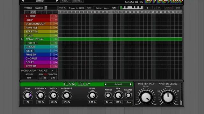The image size is (204, 114).
Task: Clear the CRUSH track with its X icon
Action: (x=52, y=47)
